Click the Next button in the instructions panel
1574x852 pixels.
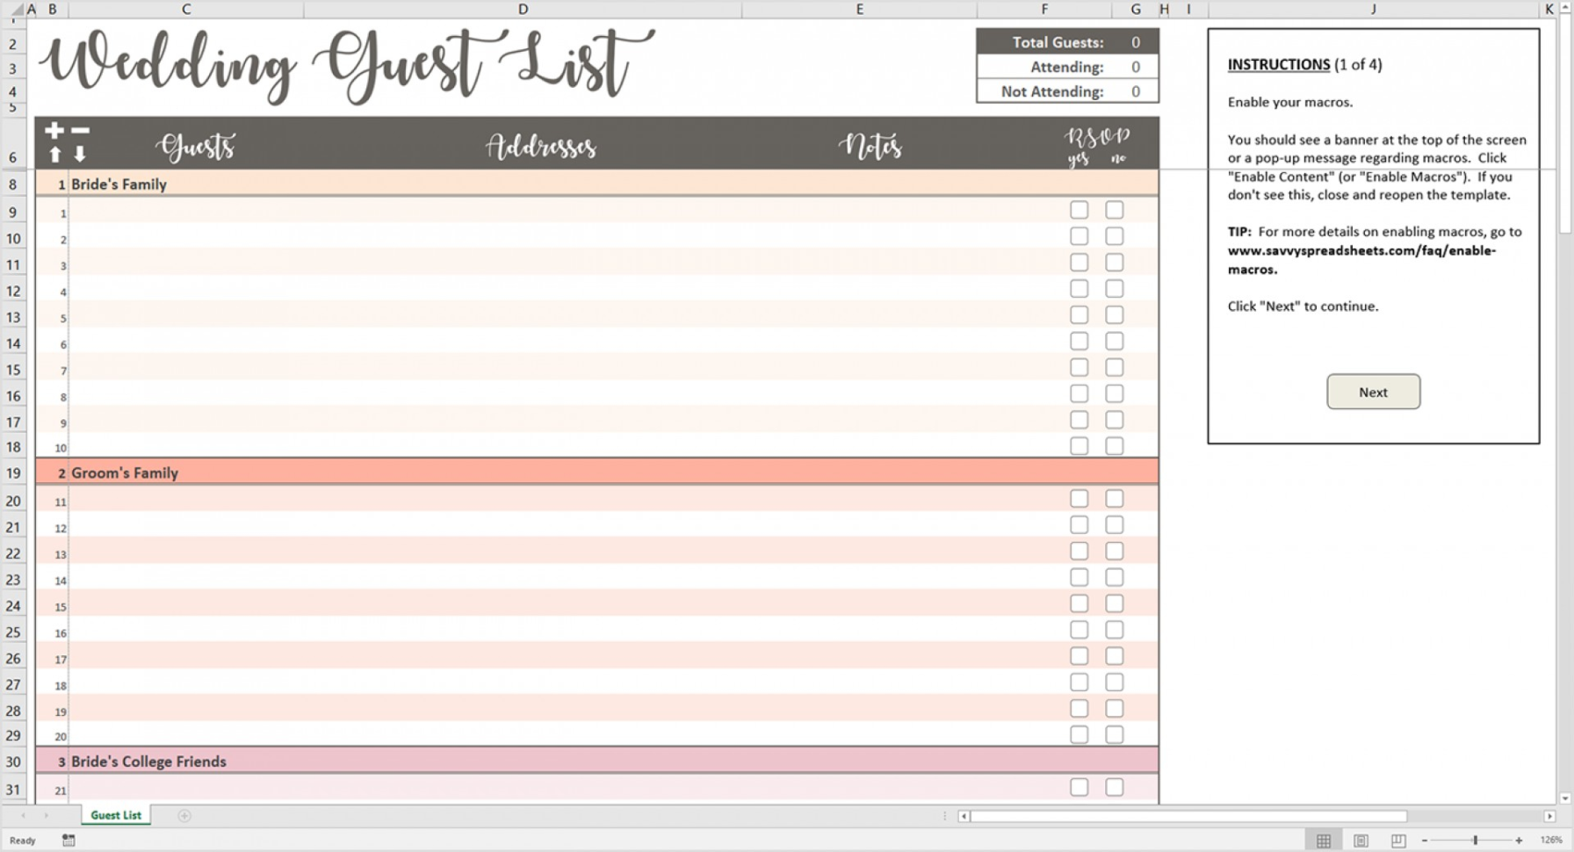(1372, 392)
